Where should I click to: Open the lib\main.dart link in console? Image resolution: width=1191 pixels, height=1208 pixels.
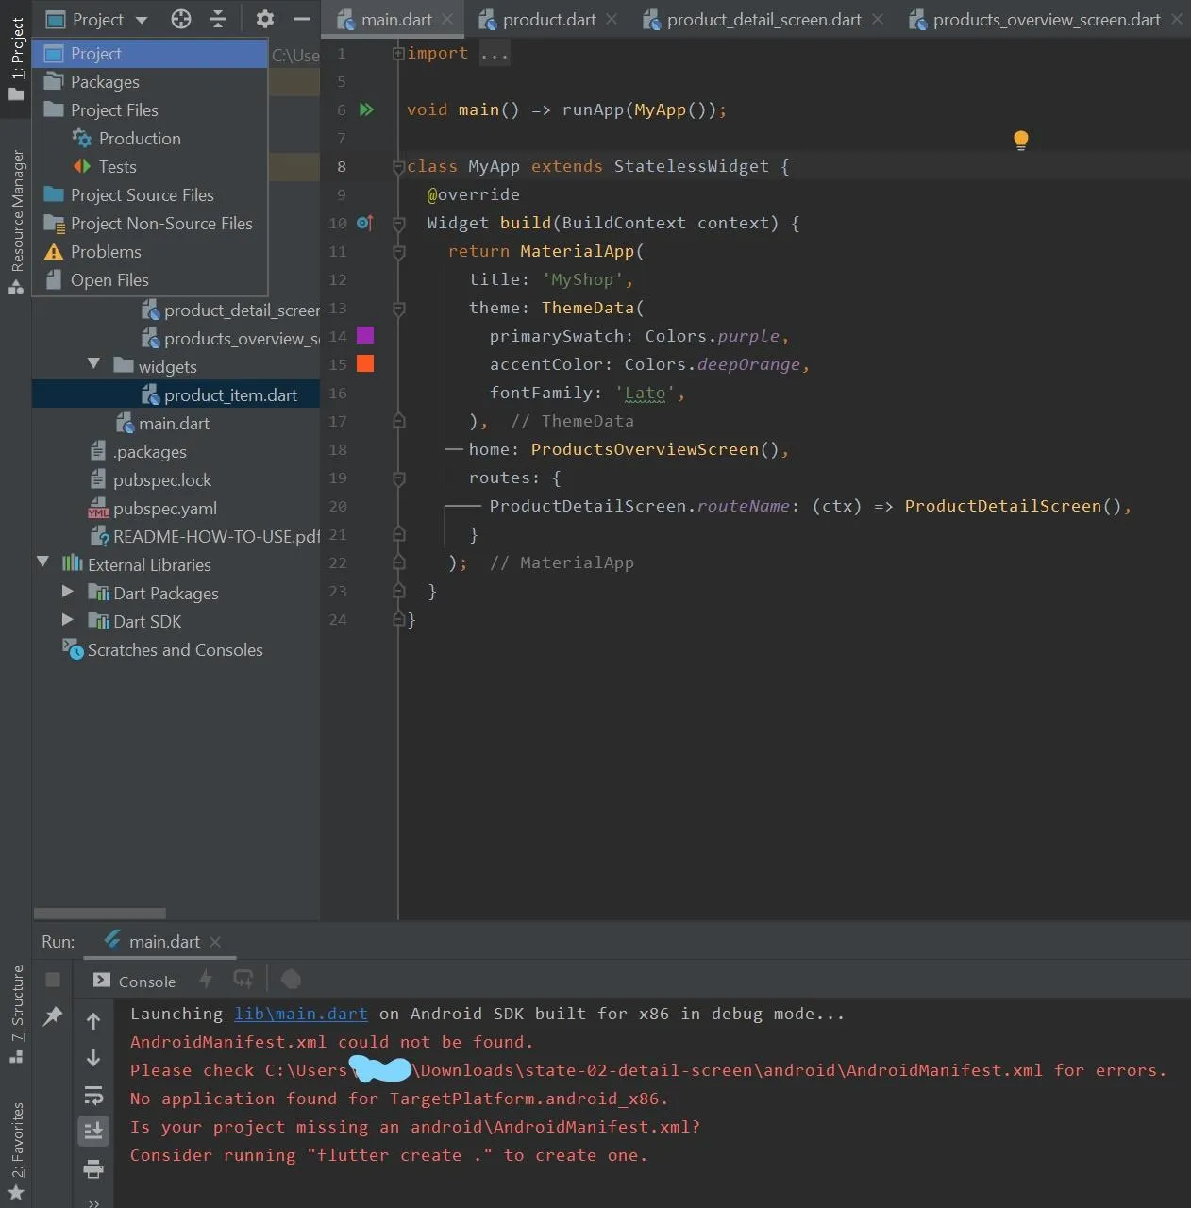300,1014
